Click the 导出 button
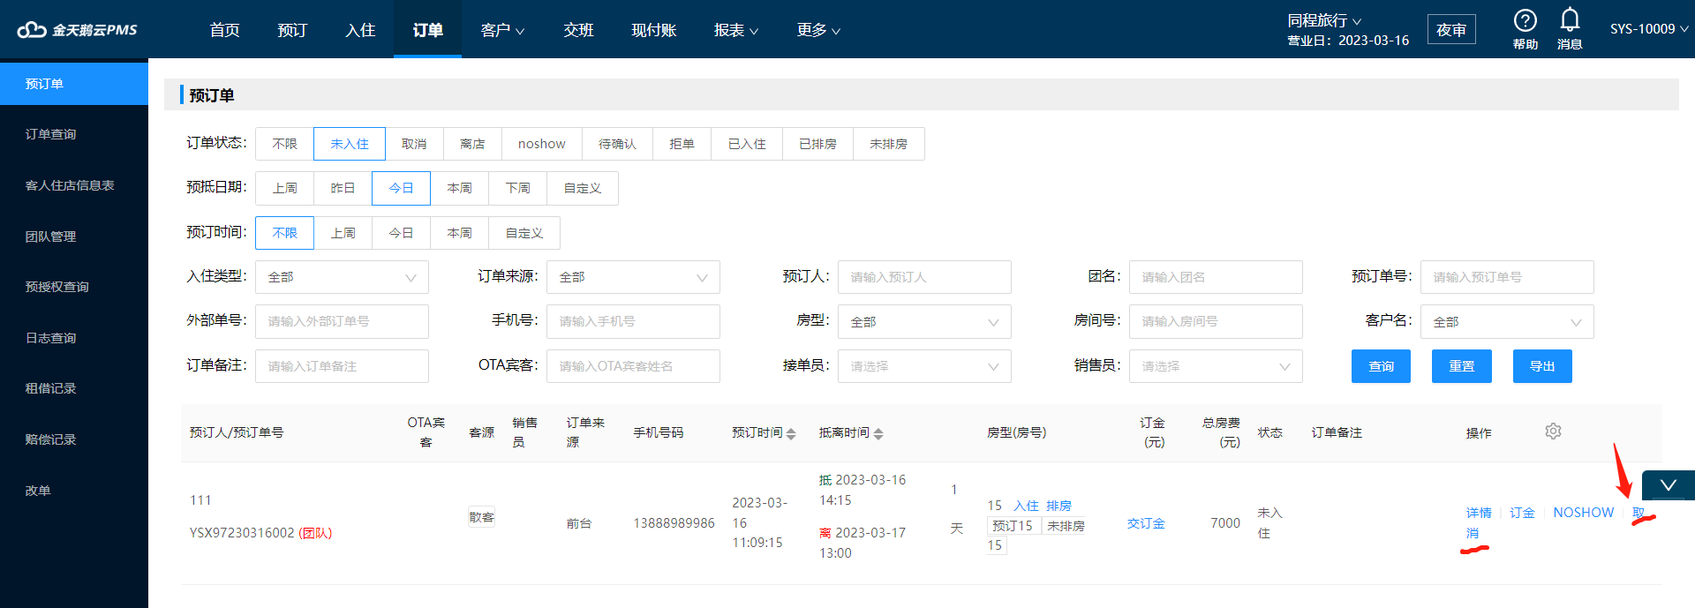The image size is (1695, 608). (x=1542, y=366)
